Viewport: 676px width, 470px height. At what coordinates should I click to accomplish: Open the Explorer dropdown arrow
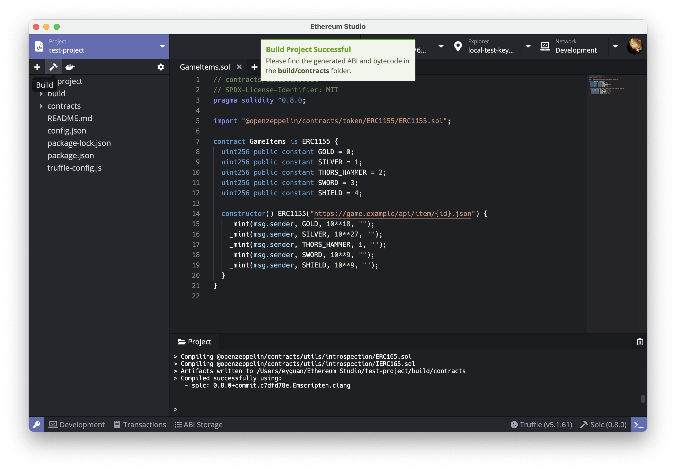click(528, 47)
